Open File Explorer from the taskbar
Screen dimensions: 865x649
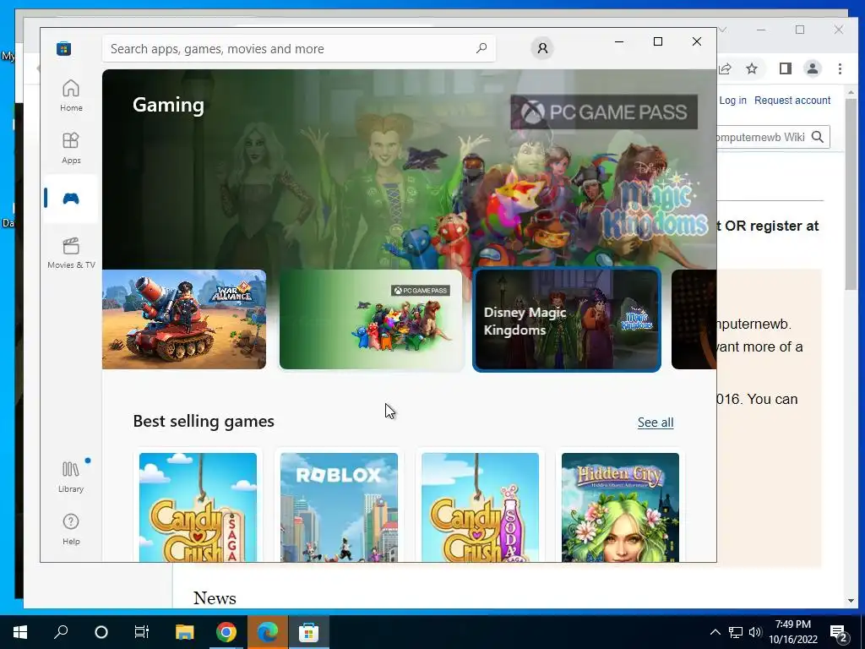(x=185, y=632)
